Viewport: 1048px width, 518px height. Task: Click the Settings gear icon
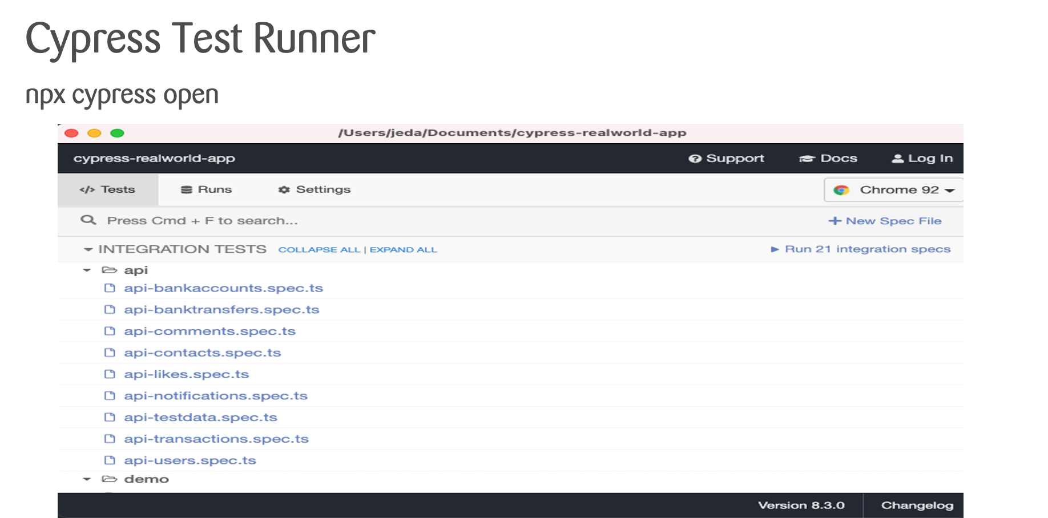pyautogui.click(x=284, y=190)
